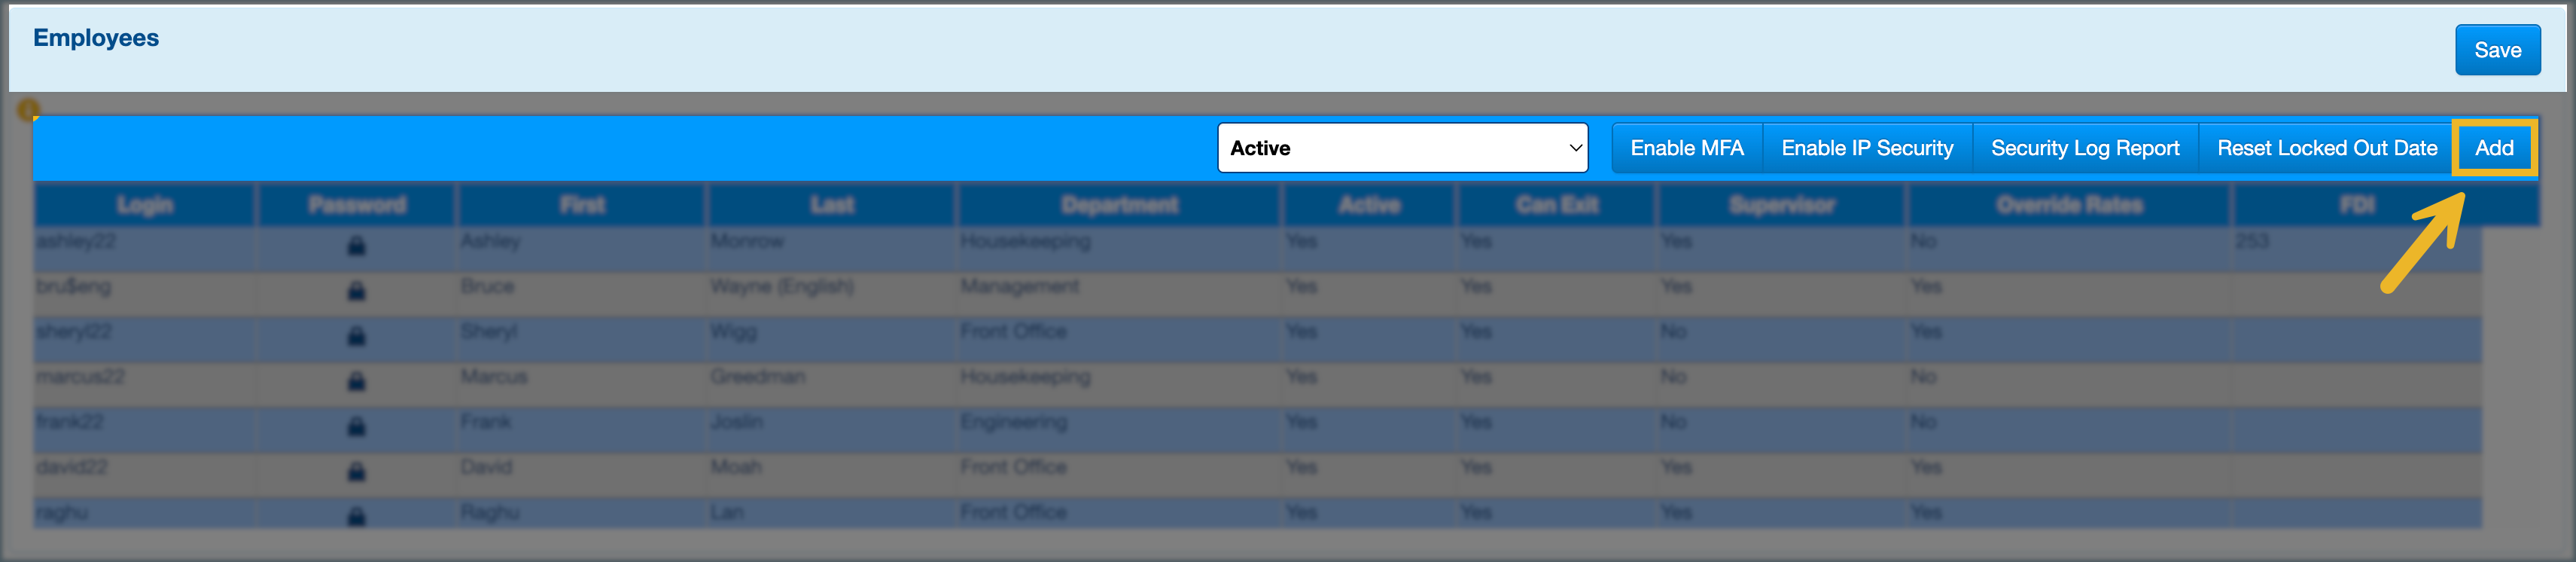This screenshot has width=2576, height=562.
Task: Click Enable MFA in the toolbar
Action: pos(1686,148)
